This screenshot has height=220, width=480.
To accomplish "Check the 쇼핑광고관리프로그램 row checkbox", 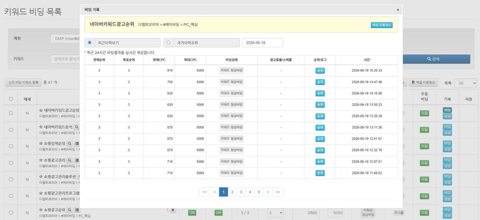I will click(11, 196).
